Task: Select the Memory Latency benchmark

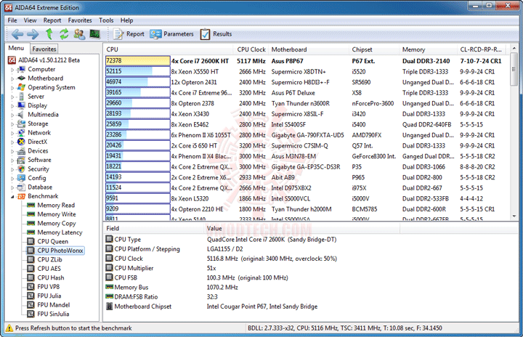Action: (60, 232)
